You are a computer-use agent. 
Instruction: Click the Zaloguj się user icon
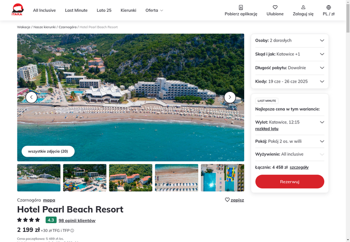pyautogui.click(x=303, y=7)
